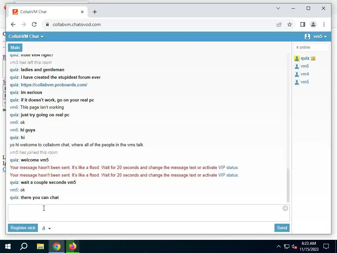Click vm6's name in hi guys message
Viewport: 337px width, 253px height.
tap(14, 130)
